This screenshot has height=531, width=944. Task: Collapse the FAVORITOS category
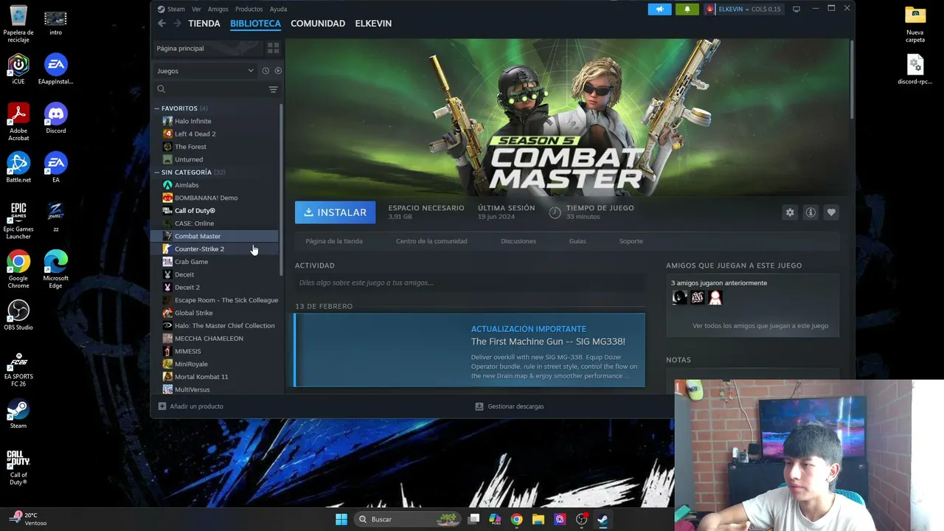click(157, 108)
